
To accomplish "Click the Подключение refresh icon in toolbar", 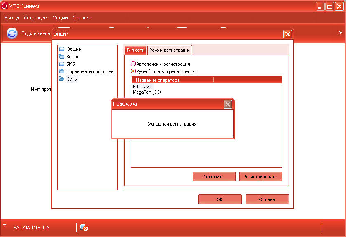I will (x=12, y=33).
